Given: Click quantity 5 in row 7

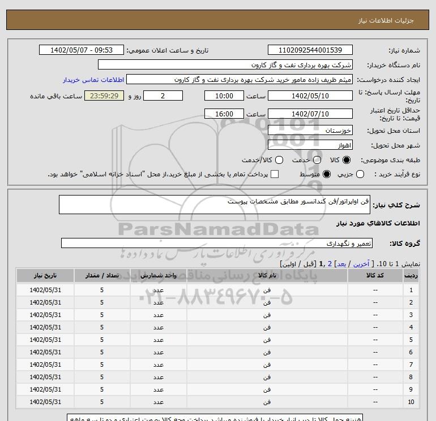Looking at the screenshot, I should (102, 364).
